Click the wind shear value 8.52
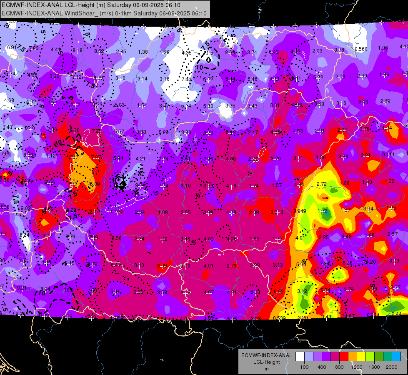 click(x=99, y=51)
